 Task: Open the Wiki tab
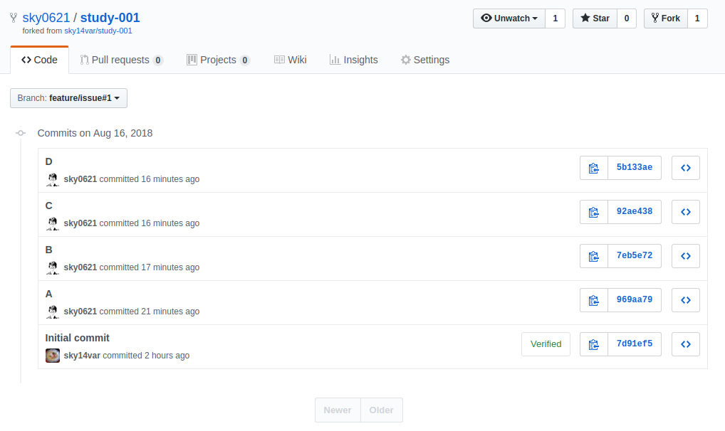click(x=291, y=60)
